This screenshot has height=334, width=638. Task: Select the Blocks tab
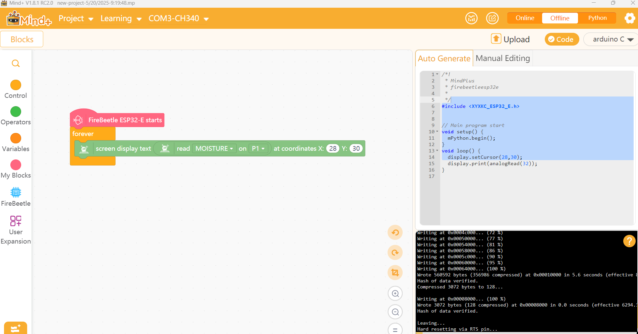(22, 39)
